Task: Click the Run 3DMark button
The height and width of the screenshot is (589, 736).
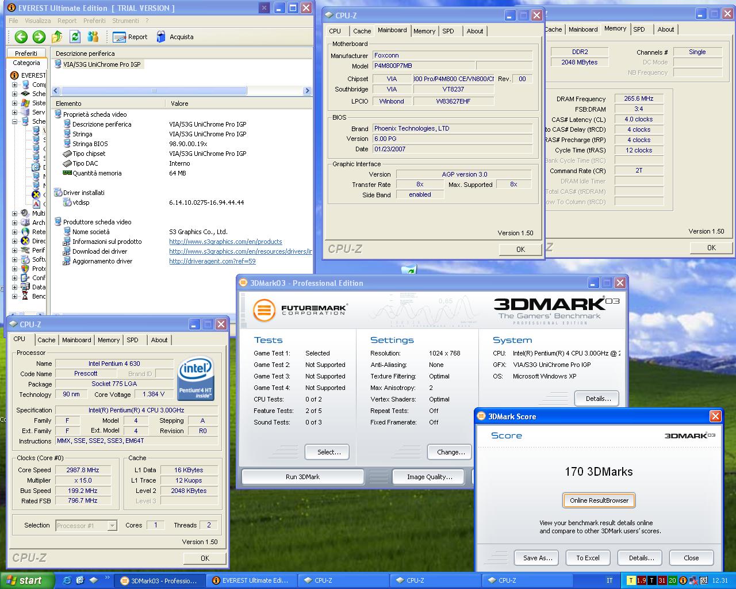Action: coord(302,477)
